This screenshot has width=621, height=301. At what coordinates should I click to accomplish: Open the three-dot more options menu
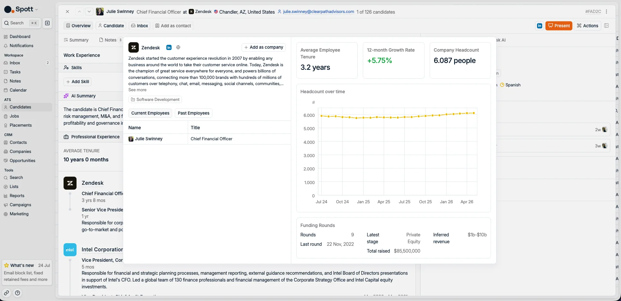(606, 12)
